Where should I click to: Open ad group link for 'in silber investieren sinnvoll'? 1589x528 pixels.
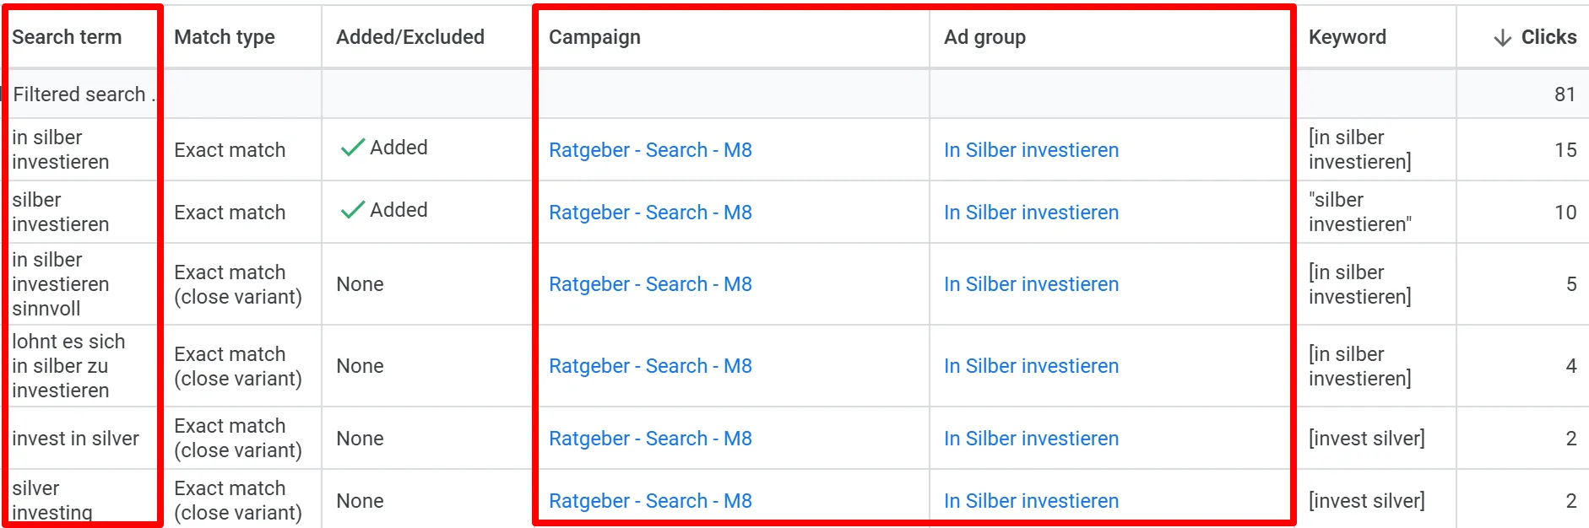1031,284
